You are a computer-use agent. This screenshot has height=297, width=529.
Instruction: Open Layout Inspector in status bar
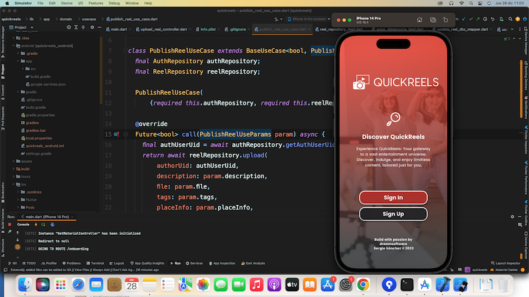(x=505, y=264)
